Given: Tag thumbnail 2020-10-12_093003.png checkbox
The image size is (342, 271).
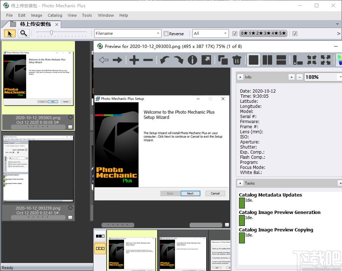Looking at the screenshot, I should (x=70, y=127).
